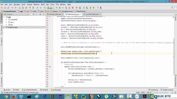Viewport: 177px width, 99px height.
Task: Click the Synchronize toolbar icon
Action: (x=8, y=8)
